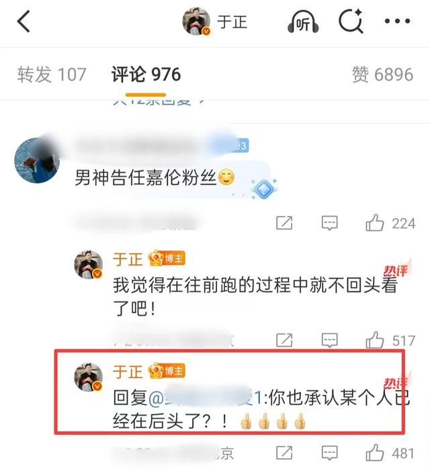Expand the partially hidden replies link

coord(159,102)
